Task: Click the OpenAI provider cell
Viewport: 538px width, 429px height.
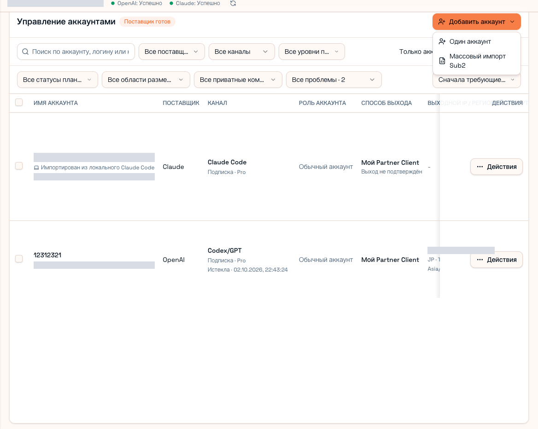Action: [174, 260]
